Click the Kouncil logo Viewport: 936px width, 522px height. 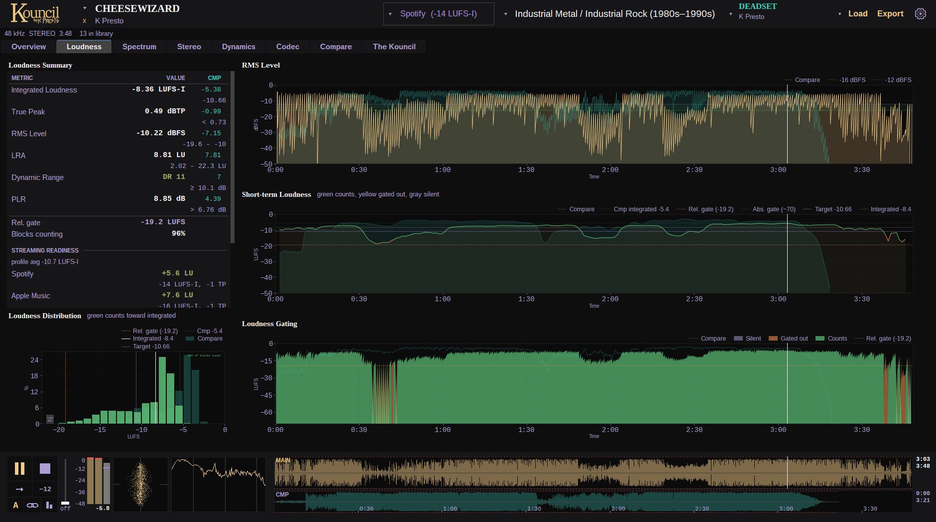[x=35, y=13]
